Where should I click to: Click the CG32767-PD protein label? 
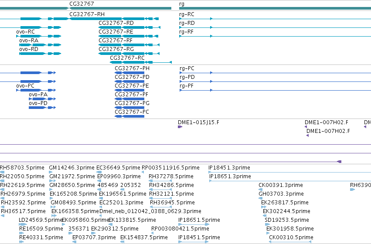point(132,77)
